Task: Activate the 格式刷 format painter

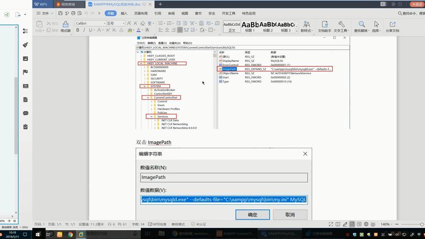Action: (65, 27)
